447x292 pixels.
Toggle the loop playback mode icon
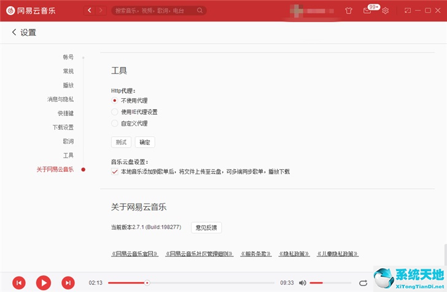coord(363,283)
